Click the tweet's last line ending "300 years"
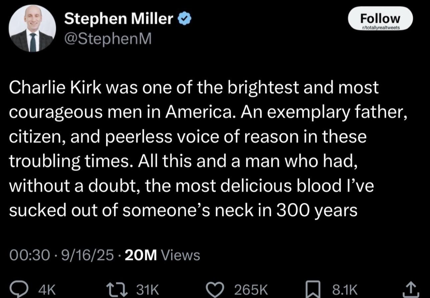Image resolution: width=430 pixels, height=298 pixels. click(183, 211)
